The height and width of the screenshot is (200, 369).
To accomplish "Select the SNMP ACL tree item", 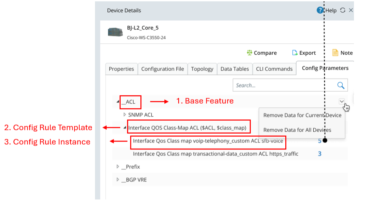I will pyautogui.click(x=141, y=115).
